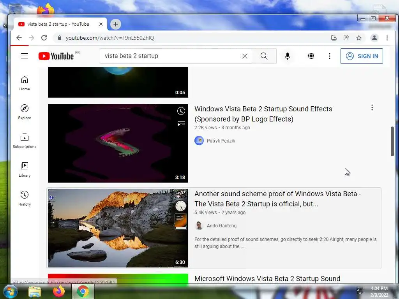Click the page vertical scrollbar thumb
This screenshot has width=399, height=299.
(392, 141)
